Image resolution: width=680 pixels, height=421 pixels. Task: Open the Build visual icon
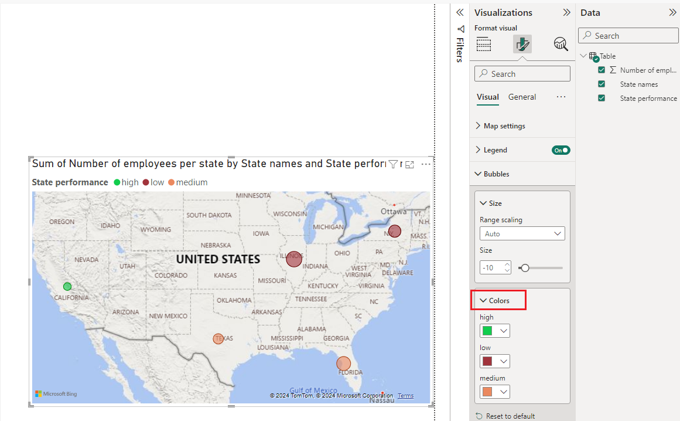click(484, 44)
